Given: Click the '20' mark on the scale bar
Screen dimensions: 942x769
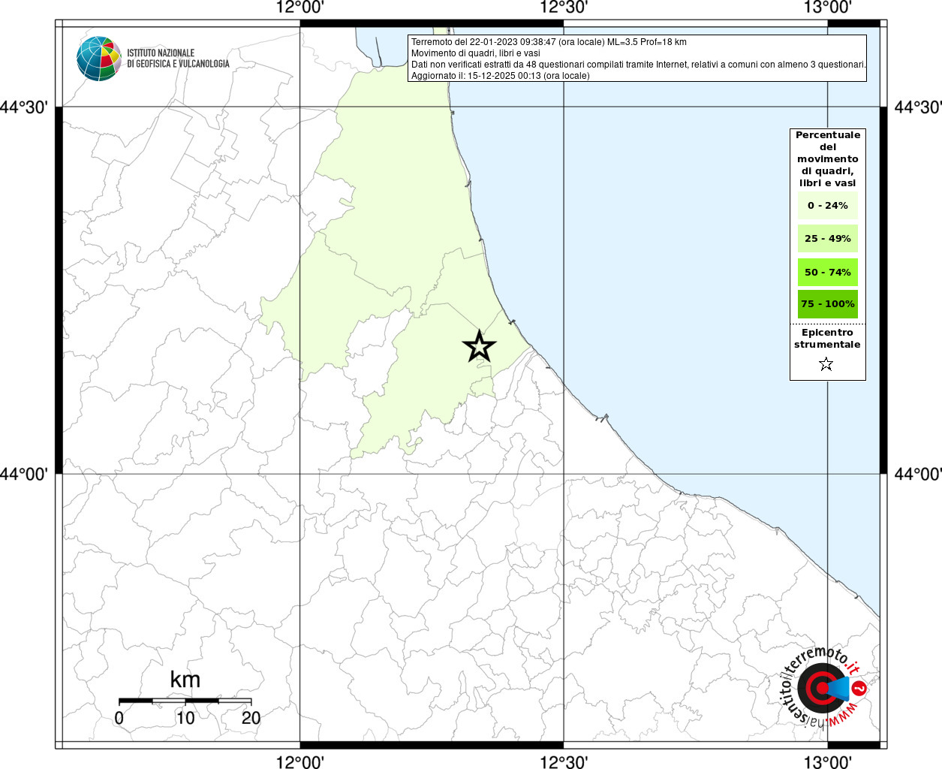Looking at the screenshot, I should pos(251,718).
